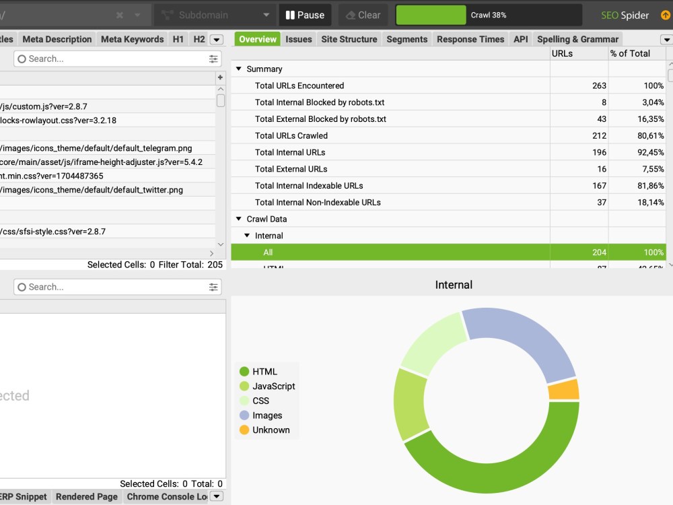Screen dimensions: 673x505
Task: Click the down arrow of the URL list scrollbar
Action: (221, 244)
